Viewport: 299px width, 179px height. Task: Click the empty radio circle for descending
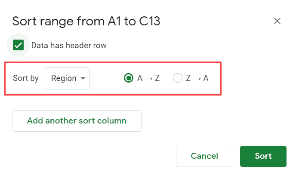coord(177,78)
